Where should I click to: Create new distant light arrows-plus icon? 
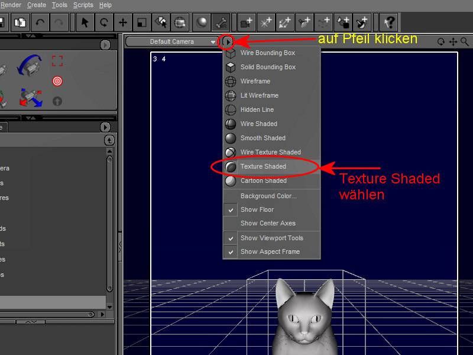[285, 22]
